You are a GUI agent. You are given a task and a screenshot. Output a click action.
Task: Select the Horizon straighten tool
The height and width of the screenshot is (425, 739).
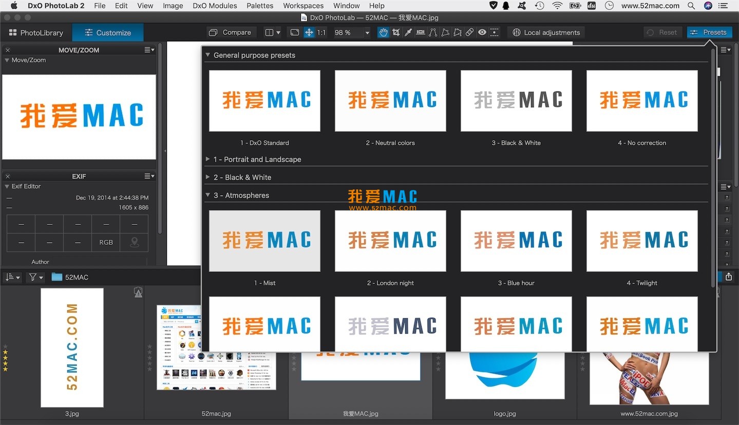(x=421, y=32)
